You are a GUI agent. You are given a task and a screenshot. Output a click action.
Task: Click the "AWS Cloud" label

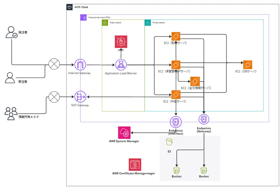point(81,7)
